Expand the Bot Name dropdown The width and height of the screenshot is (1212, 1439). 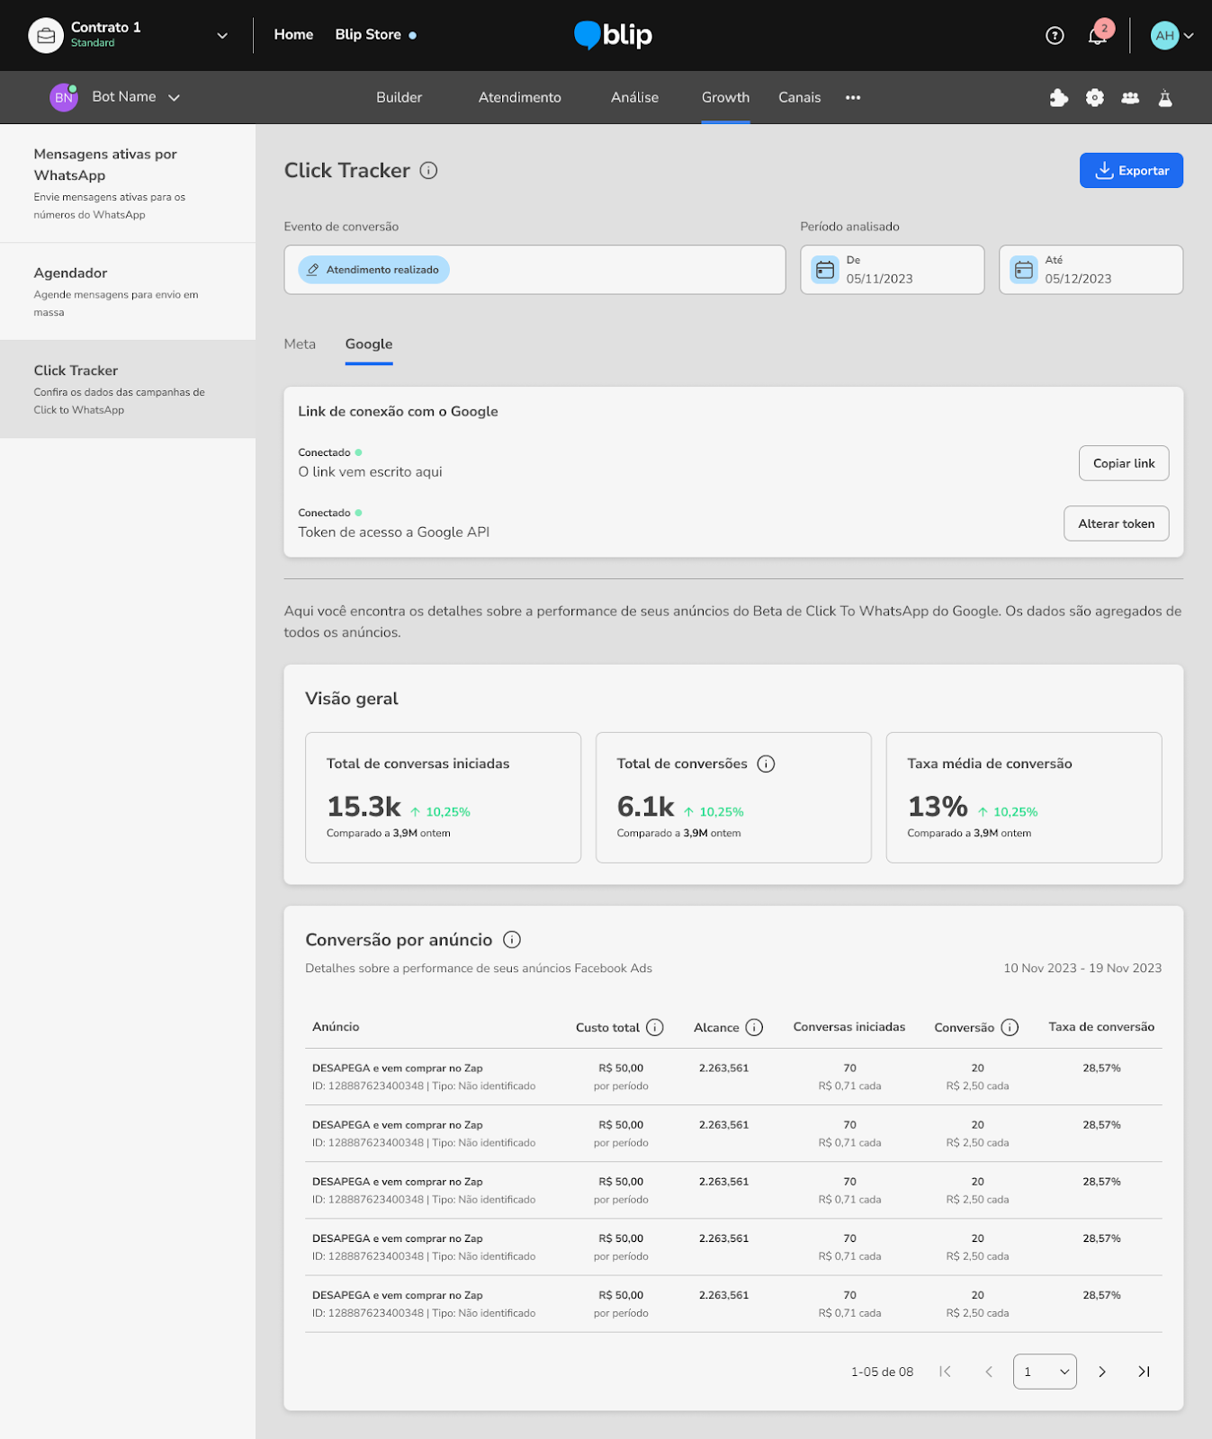tap(175, 97)
